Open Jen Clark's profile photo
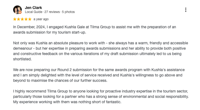This screenshot has width=200, height=110. [x=17, y=10]
